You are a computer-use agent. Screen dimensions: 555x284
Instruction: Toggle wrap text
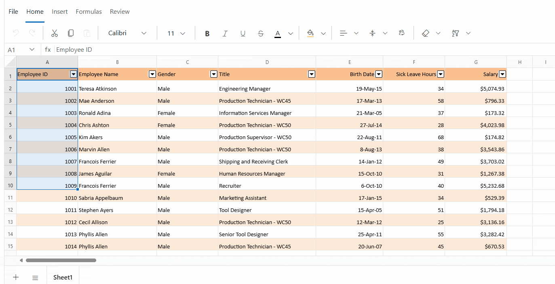pos(401,33)
